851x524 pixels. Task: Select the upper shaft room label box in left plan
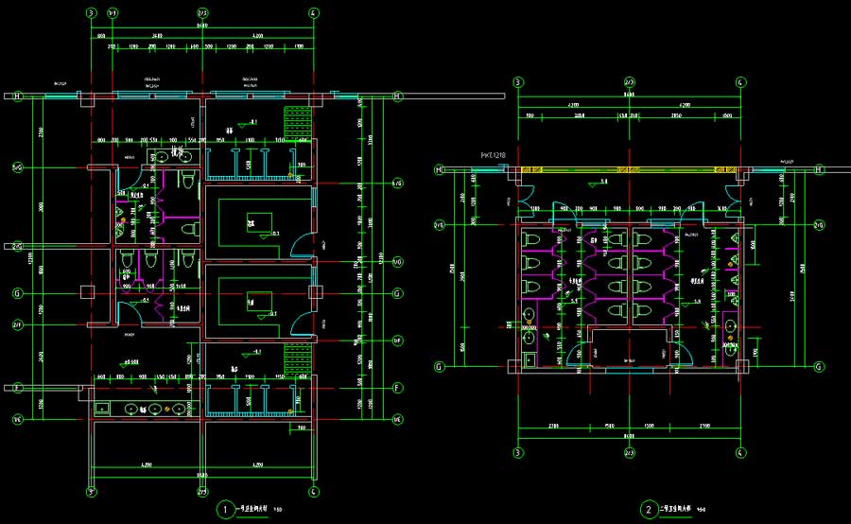[259, 222]
